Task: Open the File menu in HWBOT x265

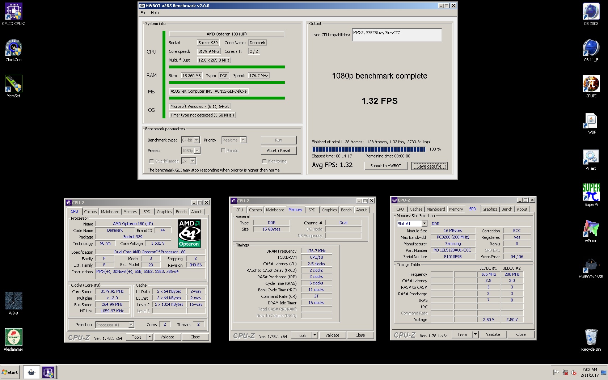Action: (143, 13)
